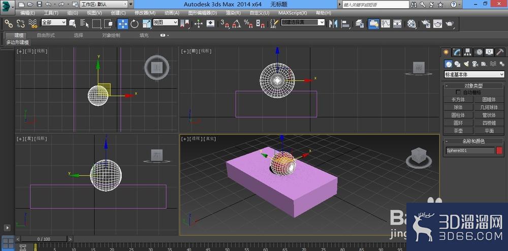Open the 创建(C) menu
508x251 pixels.
pyautogui.click(x=118, y=13)
